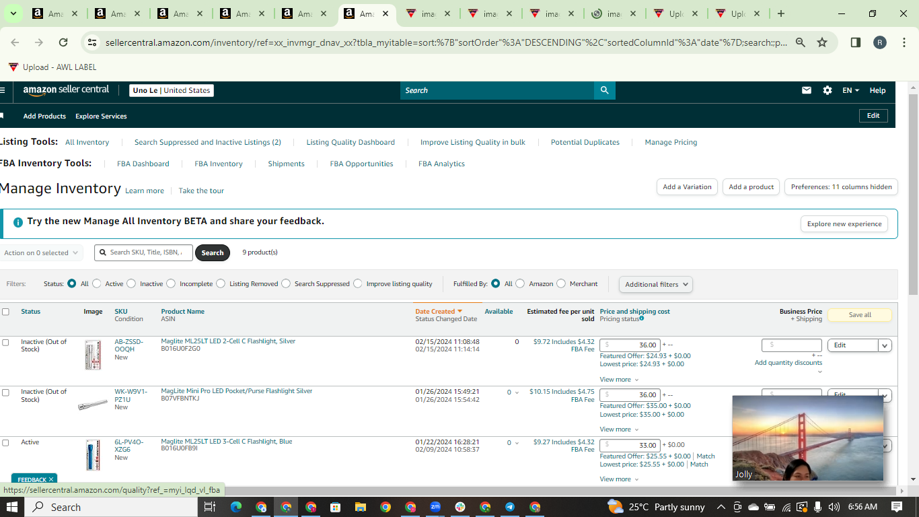Click the Pricing status info icon
919x517 pixels.
[x=642, y=318]
